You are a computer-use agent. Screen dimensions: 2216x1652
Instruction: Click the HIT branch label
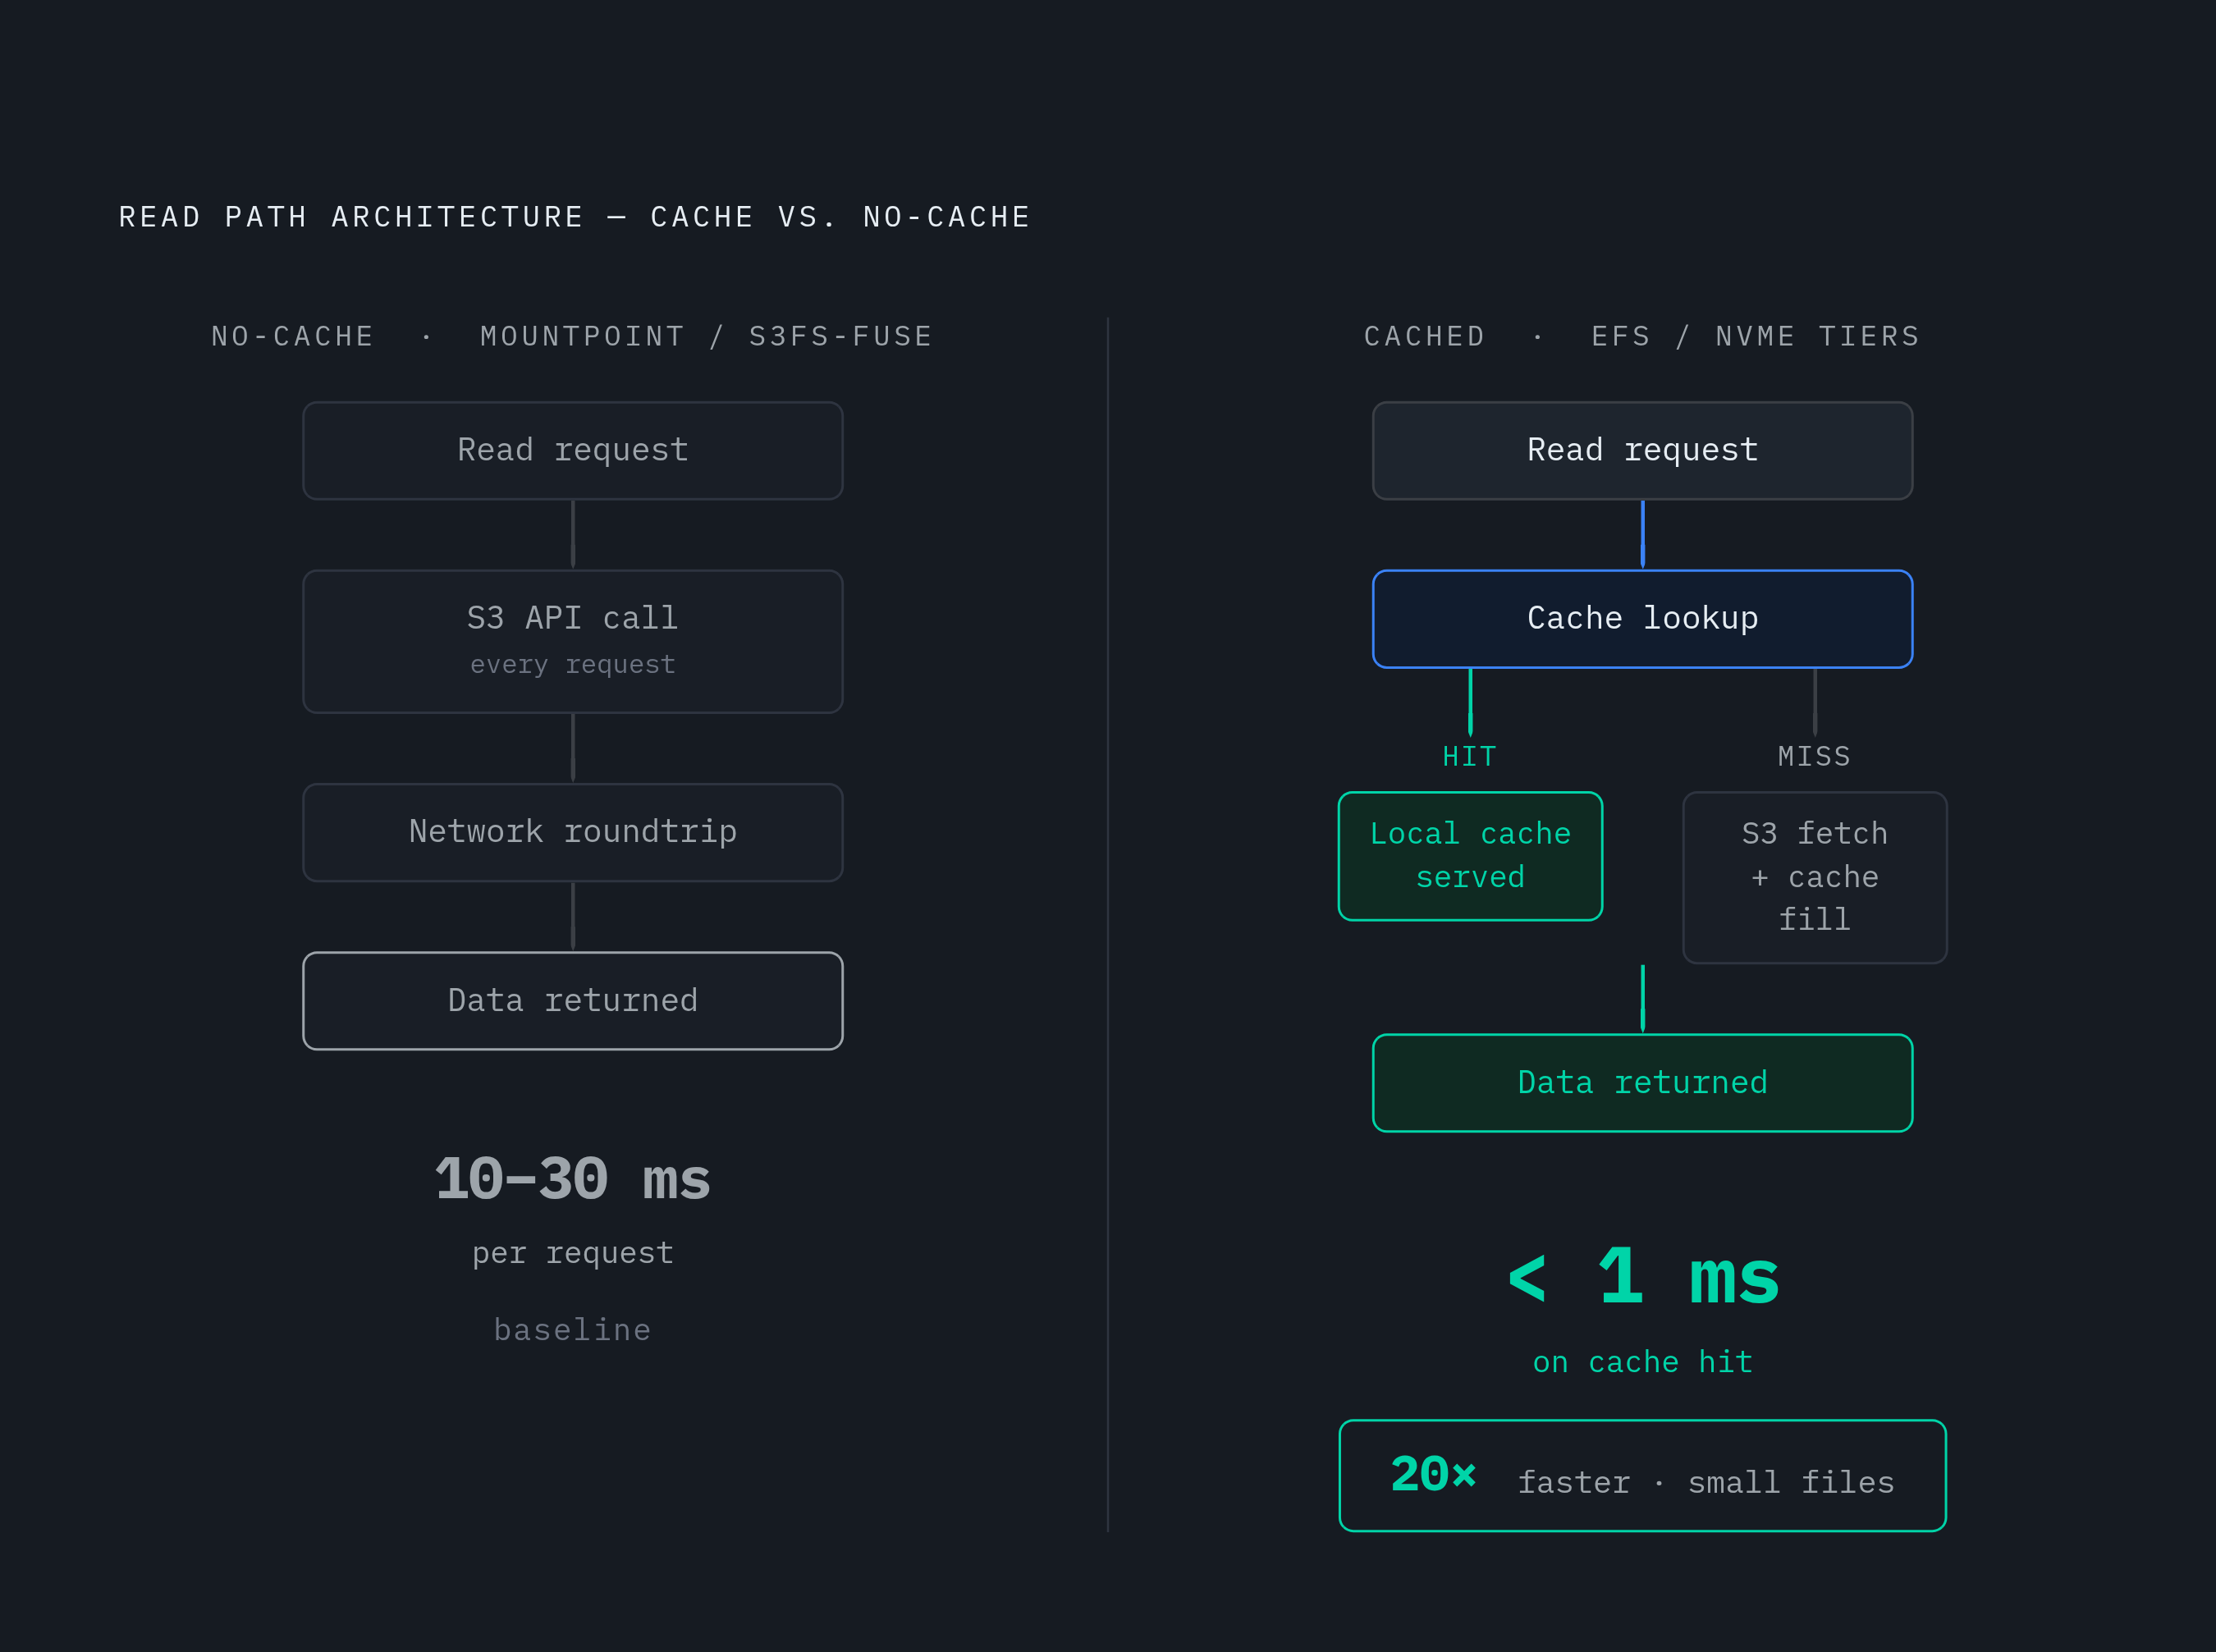click(1469, 757)
